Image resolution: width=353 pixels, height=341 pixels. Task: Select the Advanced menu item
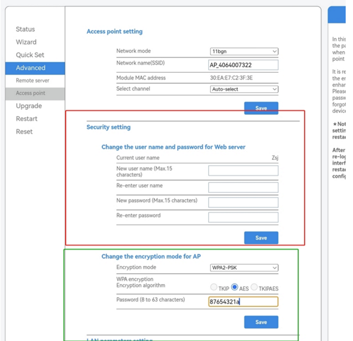tap(31, 68)
